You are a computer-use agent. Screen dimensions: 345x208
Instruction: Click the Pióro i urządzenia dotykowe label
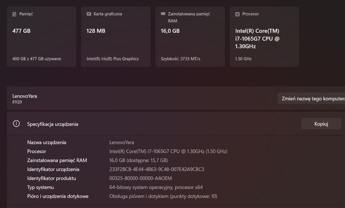pos(58,196)
